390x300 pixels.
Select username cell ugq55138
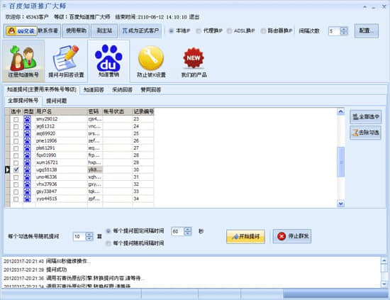(x=62, y=170)
